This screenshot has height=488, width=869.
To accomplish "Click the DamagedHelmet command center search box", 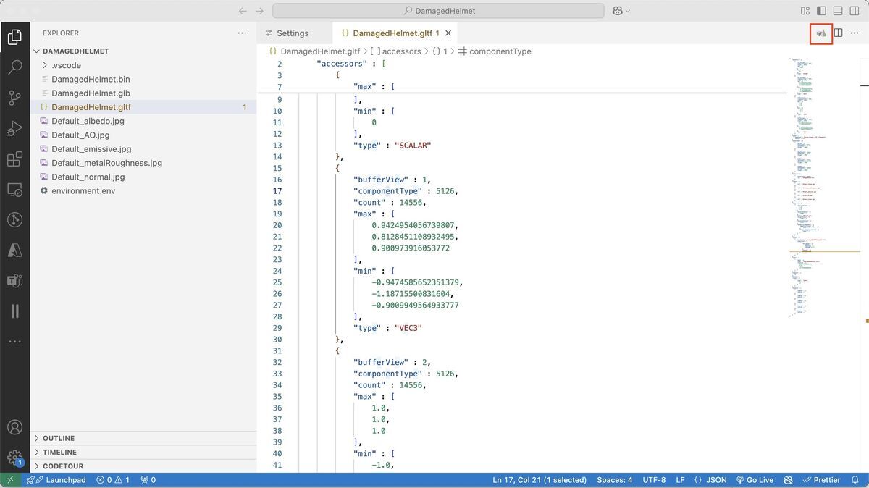I will point(438,11).
